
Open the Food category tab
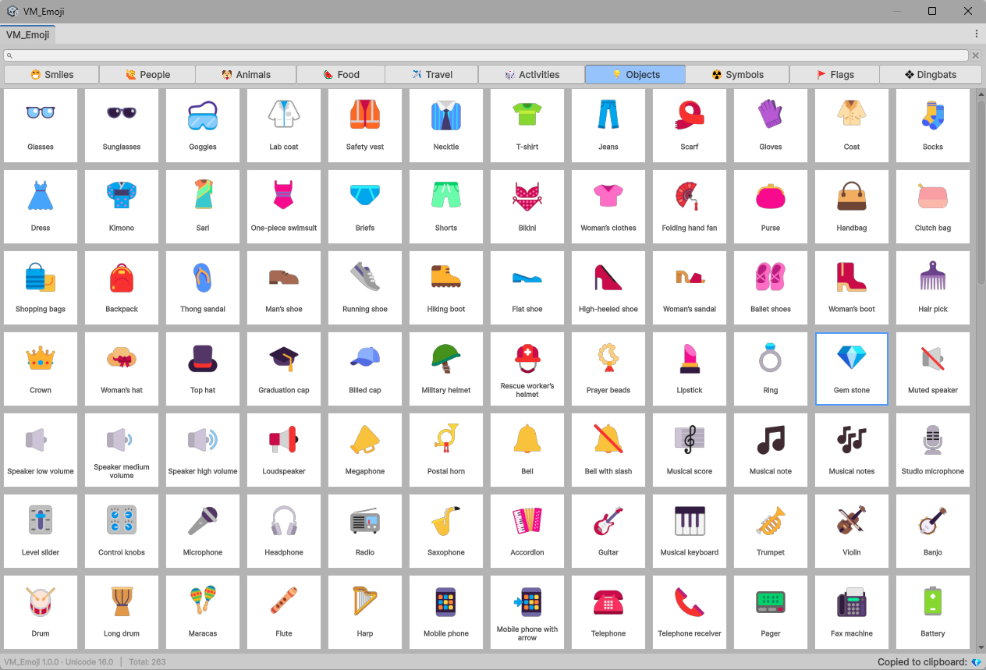point(341,75)
